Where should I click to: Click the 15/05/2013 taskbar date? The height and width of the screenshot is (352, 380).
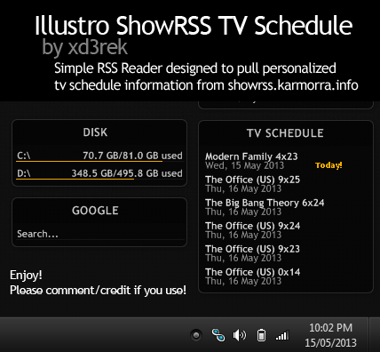pyautogui.click(x=330, y=342)
